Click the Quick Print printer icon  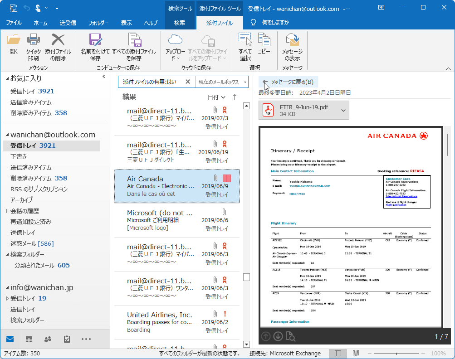[34, 40]
